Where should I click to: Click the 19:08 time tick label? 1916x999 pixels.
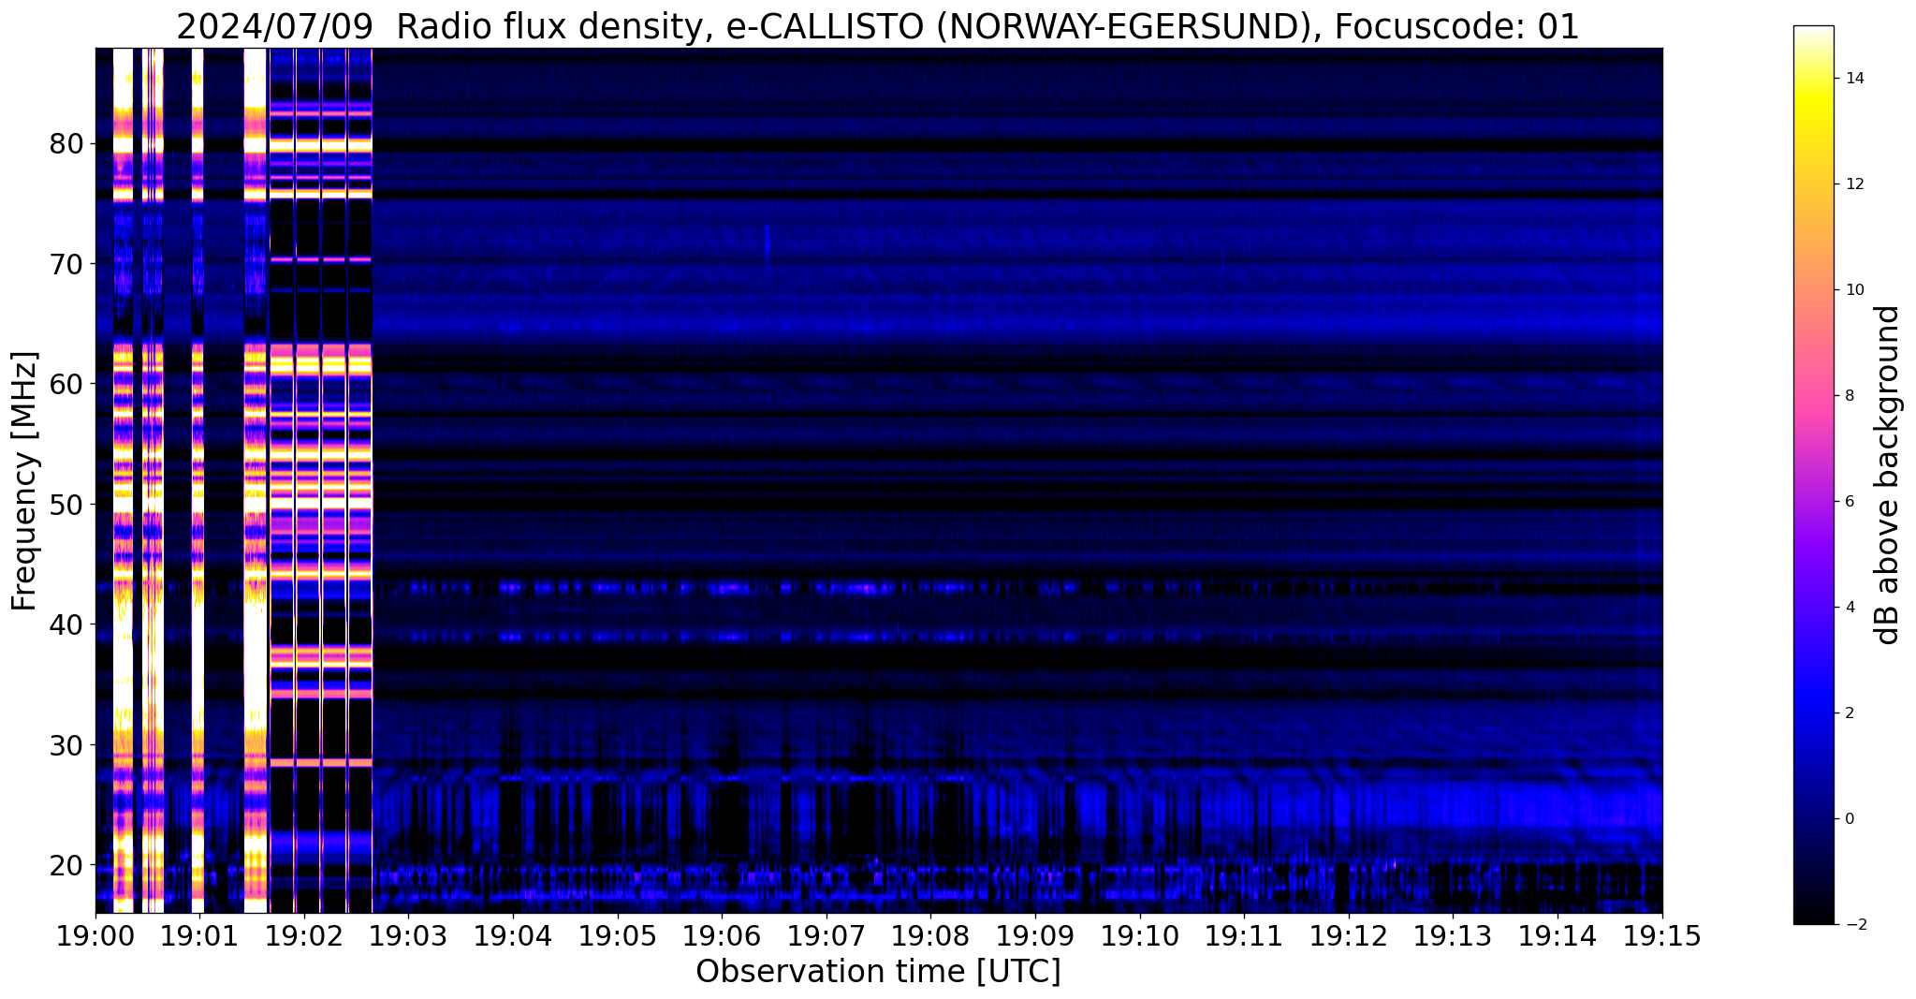(931, 936)
